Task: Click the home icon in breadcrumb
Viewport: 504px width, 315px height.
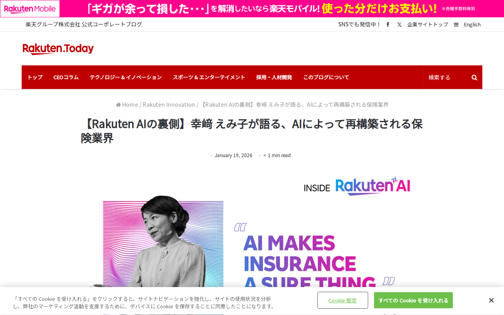Action: pyautogui.click(x=118, y=105)
